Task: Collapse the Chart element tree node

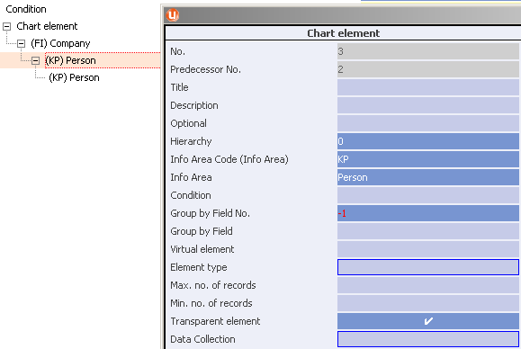Action: pos(6,26)
